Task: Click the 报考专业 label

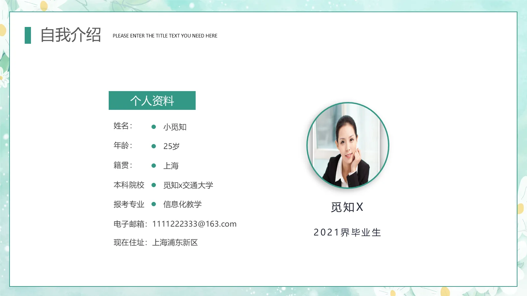Action: [x=128, y=204]
